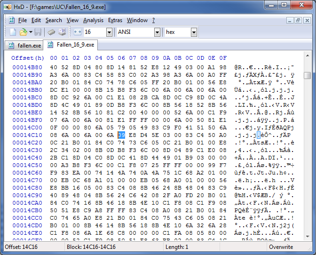Image resolution: width=316 pixels, height=255 pixels.
Task: Click the HxD title bar application icon
Action: click(x=8, y=7)
